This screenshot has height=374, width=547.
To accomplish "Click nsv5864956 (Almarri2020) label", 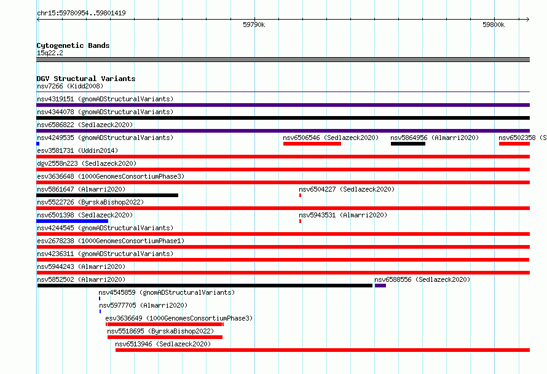I will (435, 138).
